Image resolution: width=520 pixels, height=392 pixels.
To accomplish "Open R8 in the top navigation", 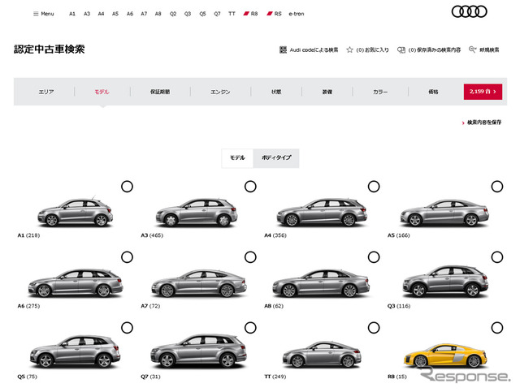I will tap(251, 14).
